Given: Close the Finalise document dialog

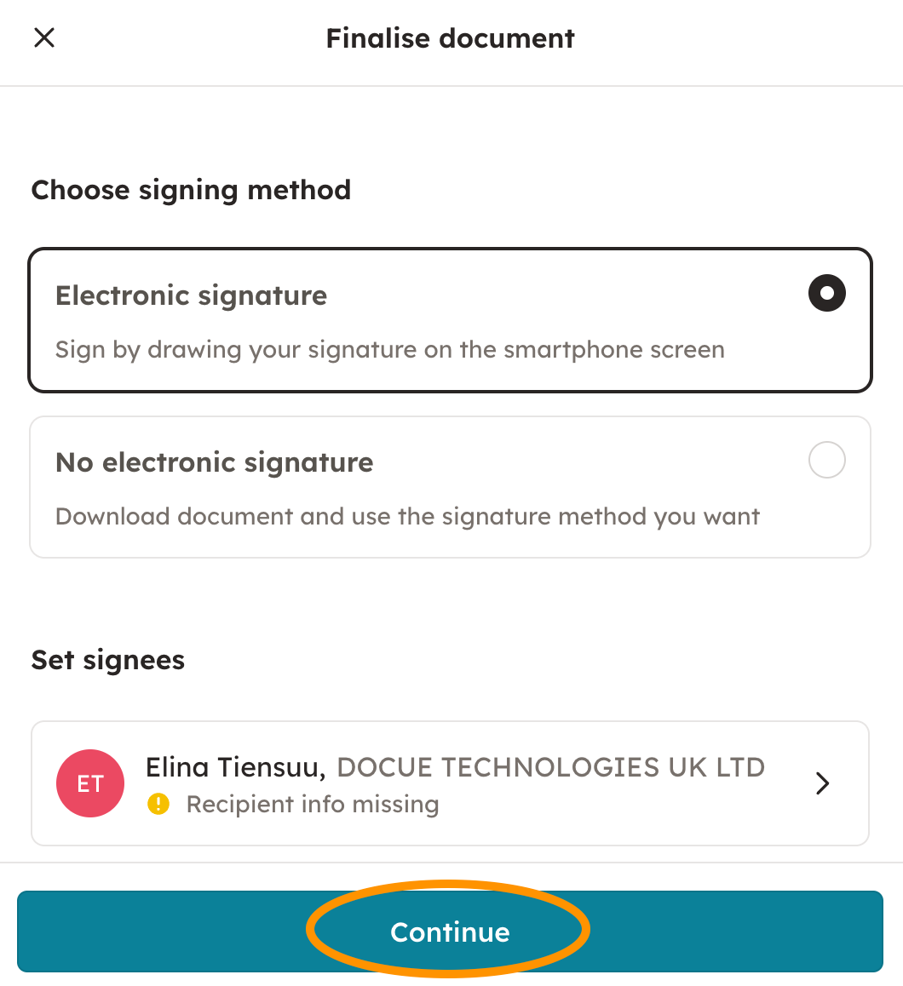Looking at the screenshot, I should click(x=43, y=37).
